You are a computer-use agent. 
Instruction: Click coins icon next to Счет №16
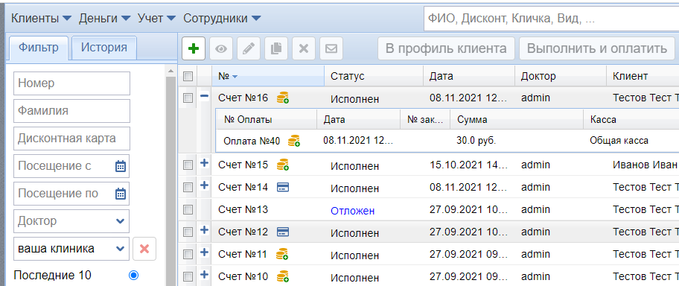tap(283, 98)
